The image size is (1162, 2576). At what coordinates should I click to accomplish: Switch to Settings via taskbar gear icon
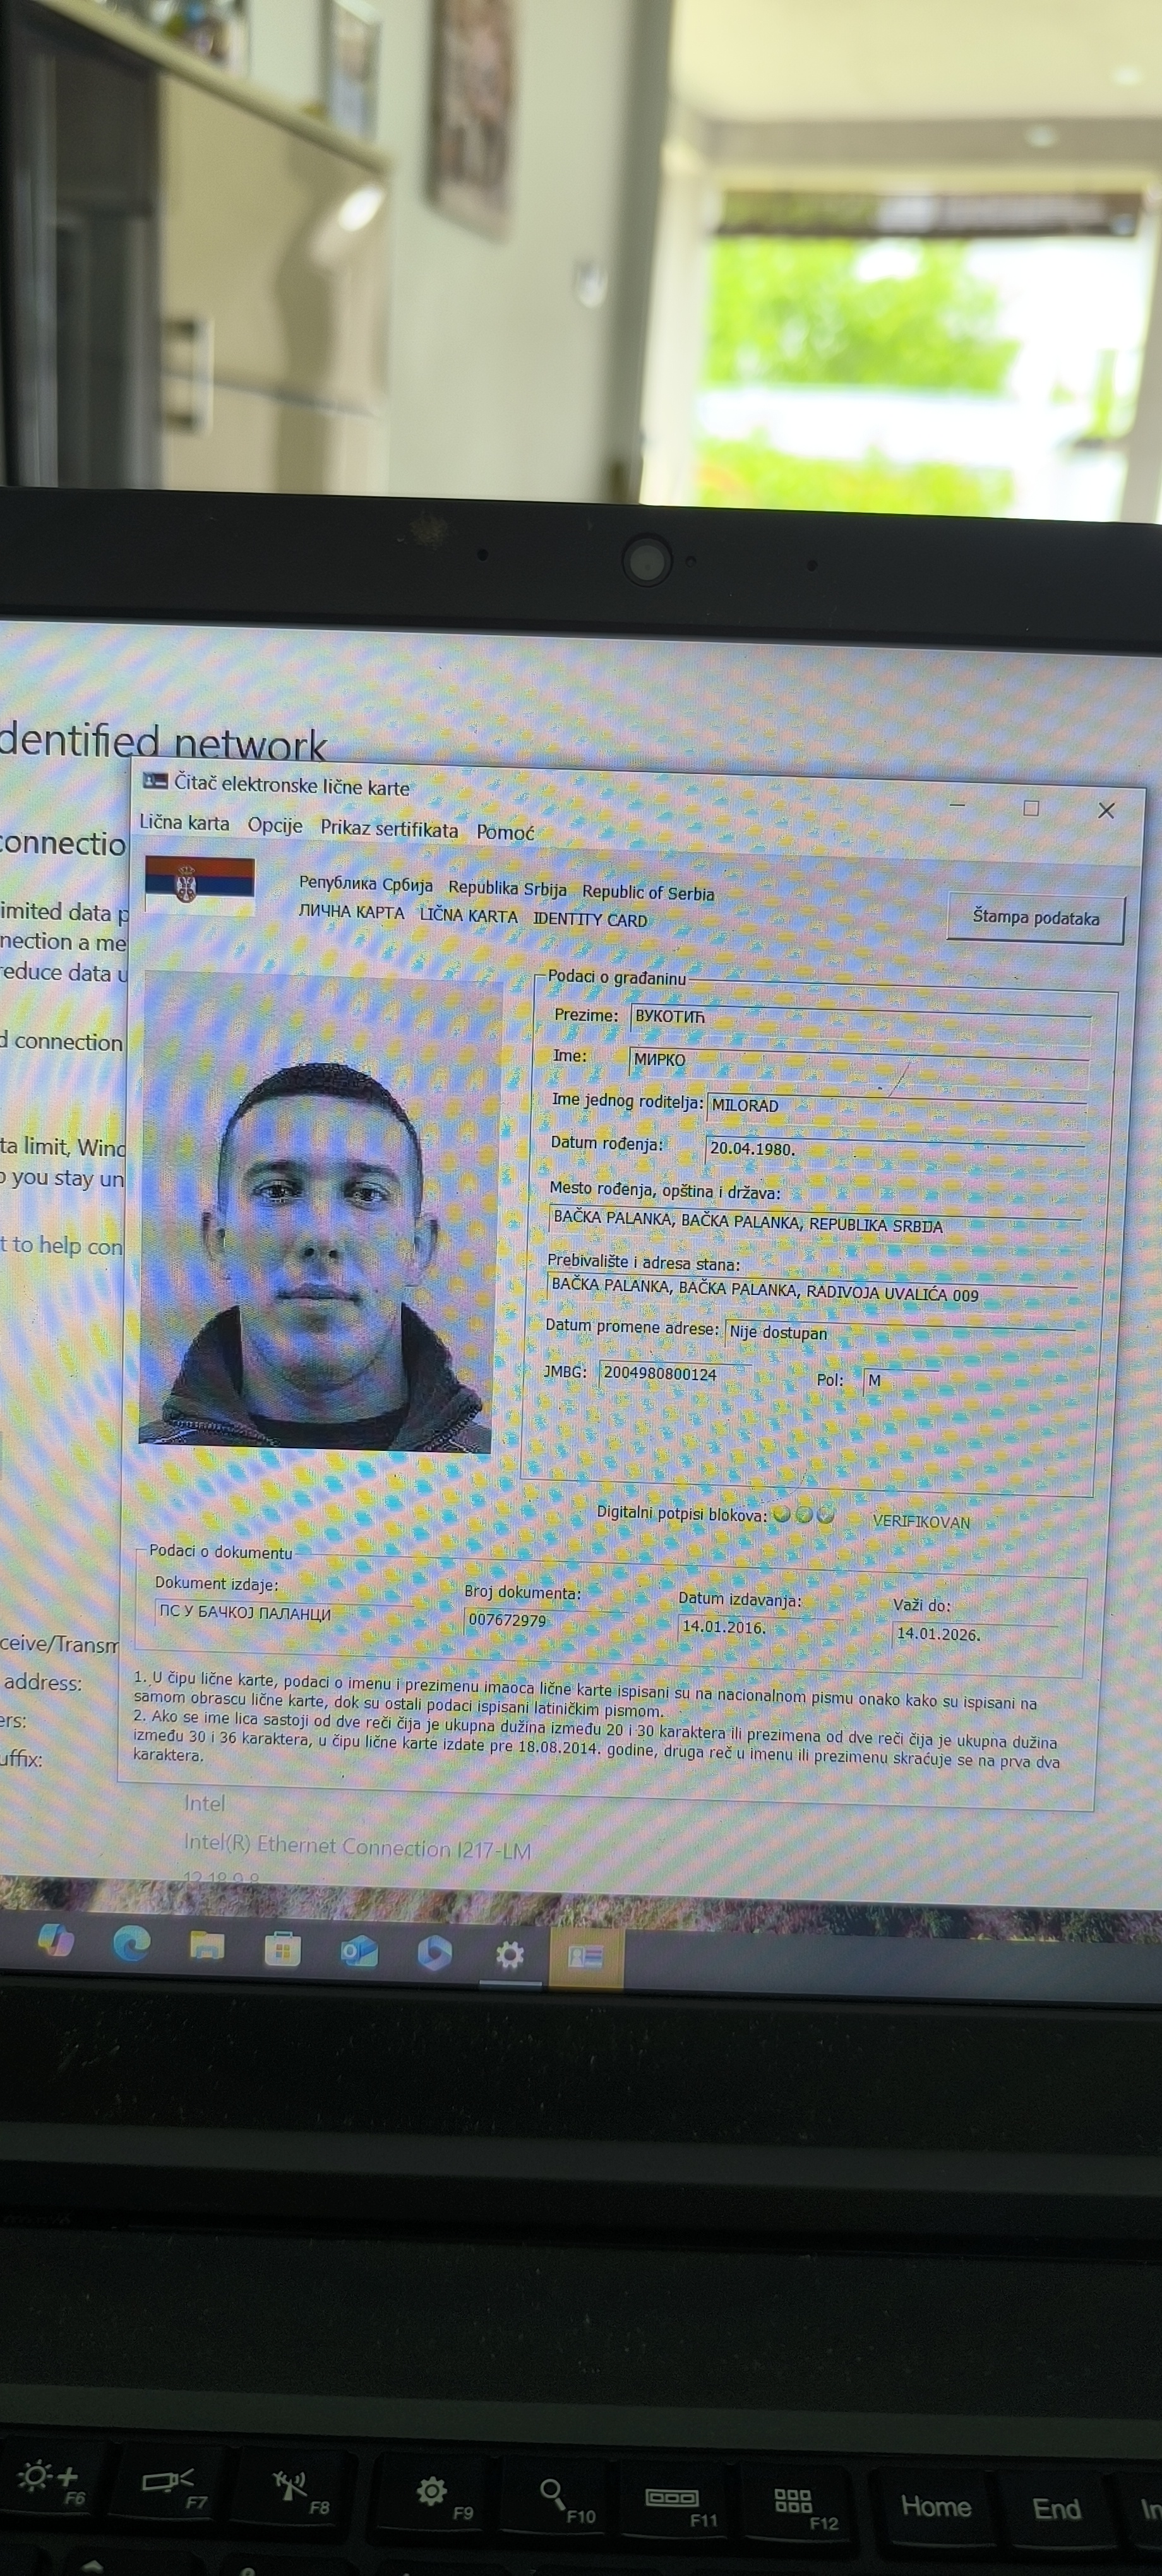(x=509, y=1954)
